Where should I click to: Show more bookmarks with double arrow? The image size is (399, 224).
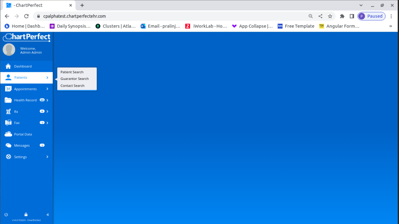(391, 26)
